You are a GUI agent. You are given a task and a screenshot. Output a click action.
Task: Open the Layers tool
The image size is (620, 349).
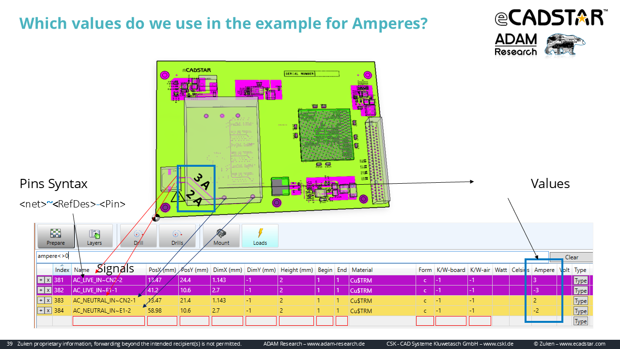(94, 236)
